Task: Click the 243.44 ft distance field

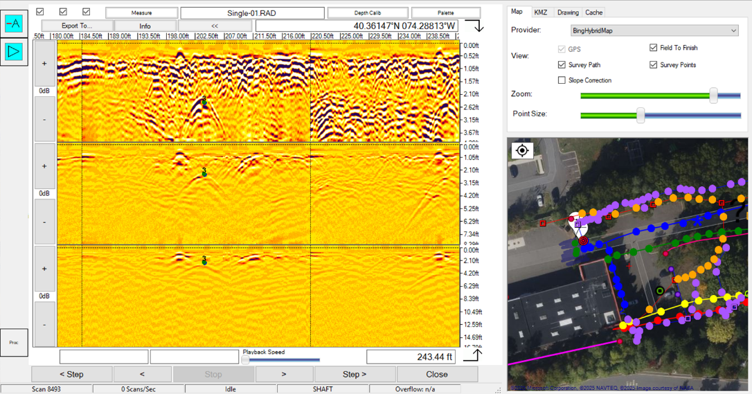Action: pyautogui.click(x=411, y=357)
